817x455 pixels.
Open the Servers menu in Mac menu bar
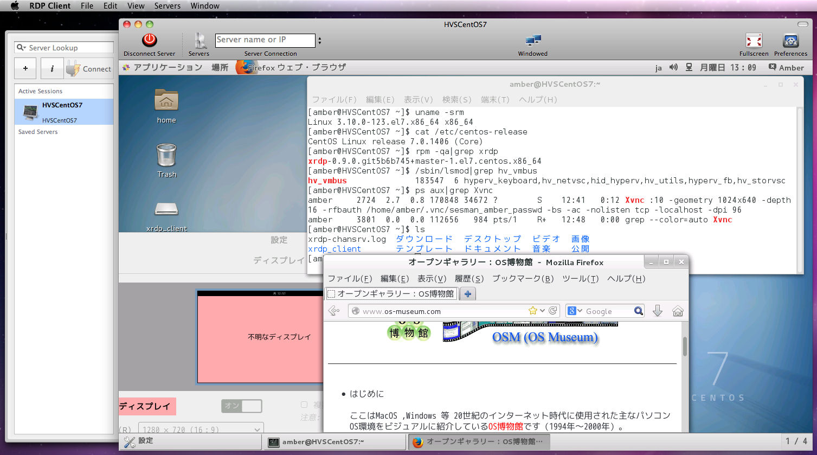tap(167, 6)
